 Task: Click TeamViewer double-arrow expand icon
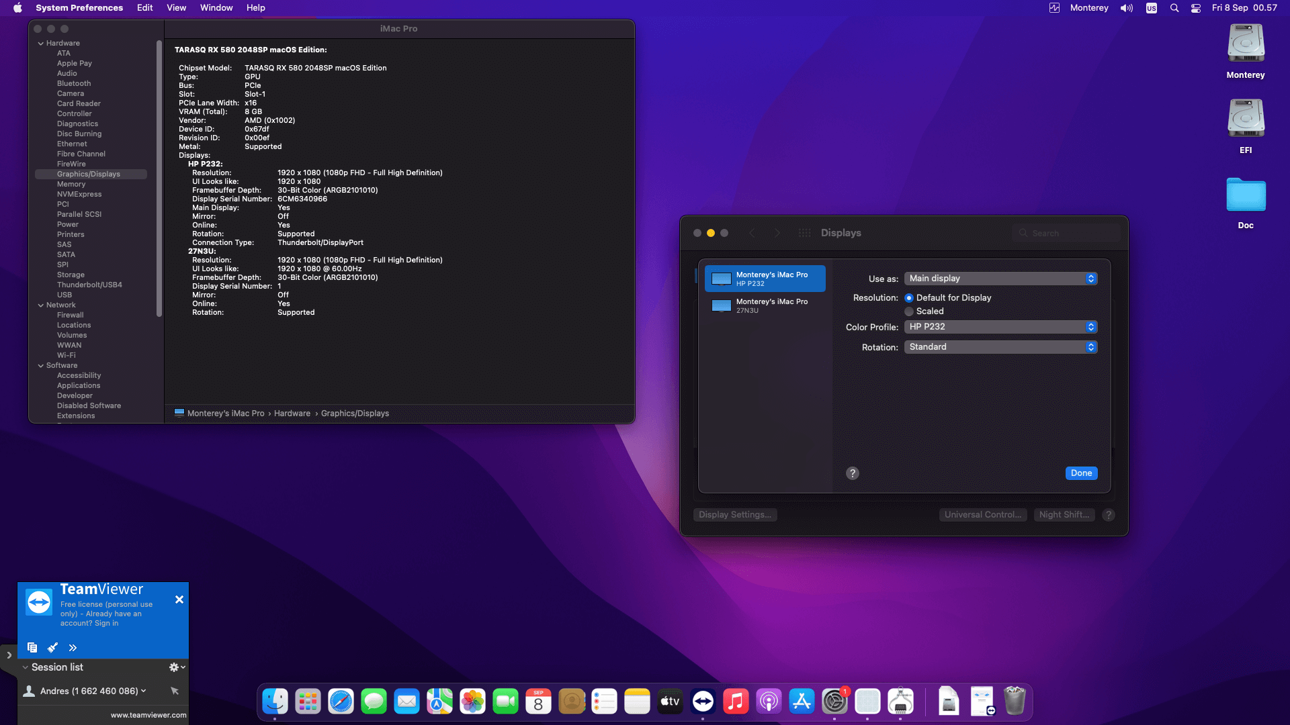[x=73, y=648]
